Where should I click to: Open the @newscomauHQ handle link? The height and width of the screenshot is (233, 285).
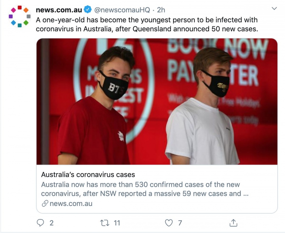click(x=122, y=10)
